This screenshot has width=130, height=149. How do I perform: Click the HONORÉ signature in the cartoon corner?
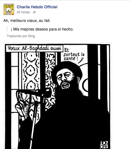coord(104,145)
